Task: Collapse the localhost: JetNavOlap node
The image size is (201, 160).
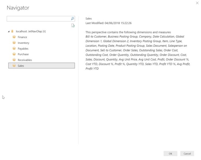Action: (x=9, y=31)
